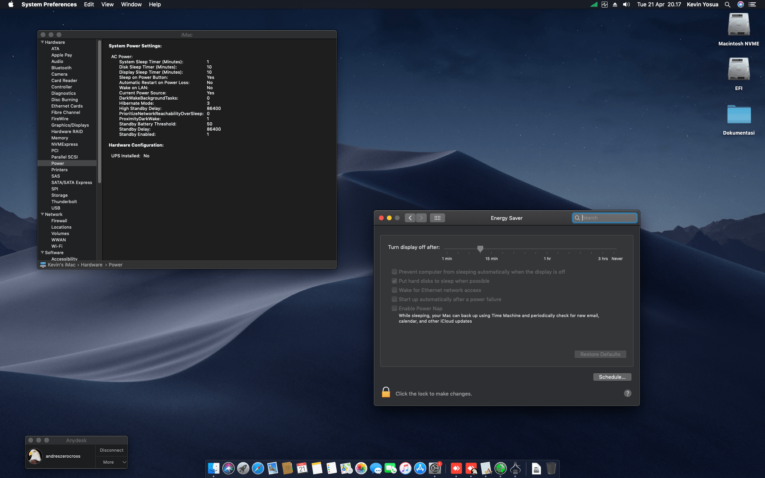Collapse the Hardware tree section
Screen dimensions: 765x478
point(42,42)
